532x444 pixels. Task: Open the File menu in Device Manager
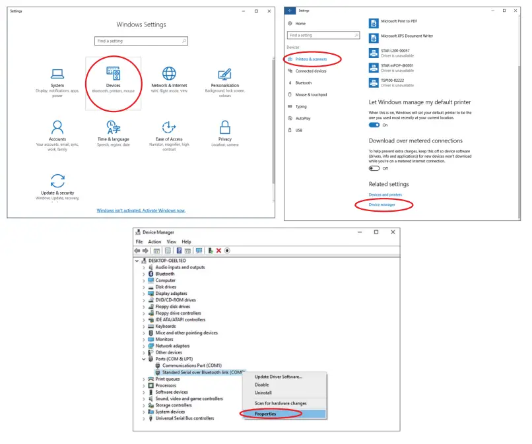(x=139, y=242)
